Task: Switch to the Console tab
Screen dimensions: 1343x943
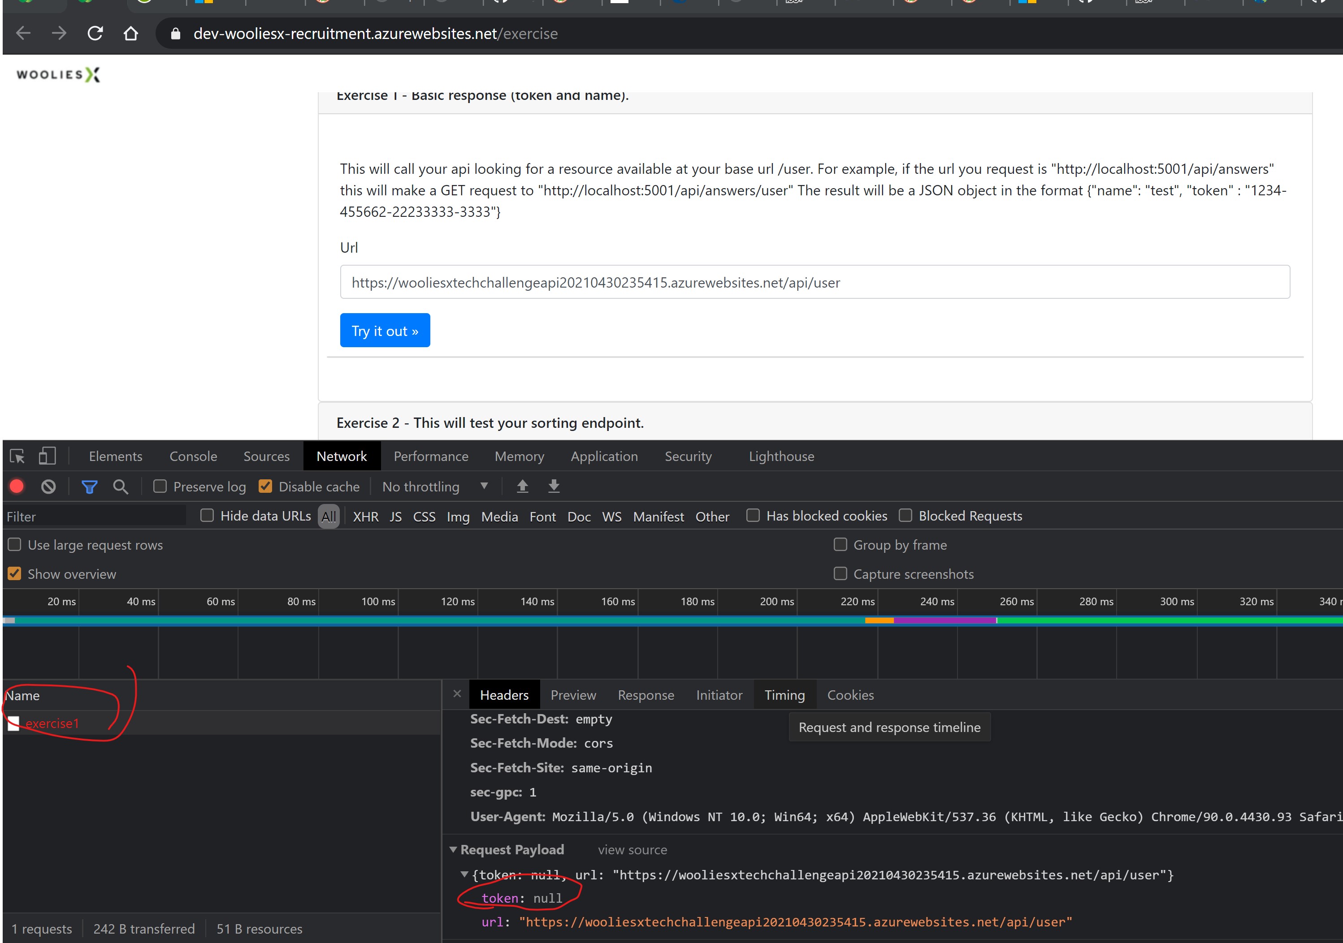Action: [x=193, y=456]
